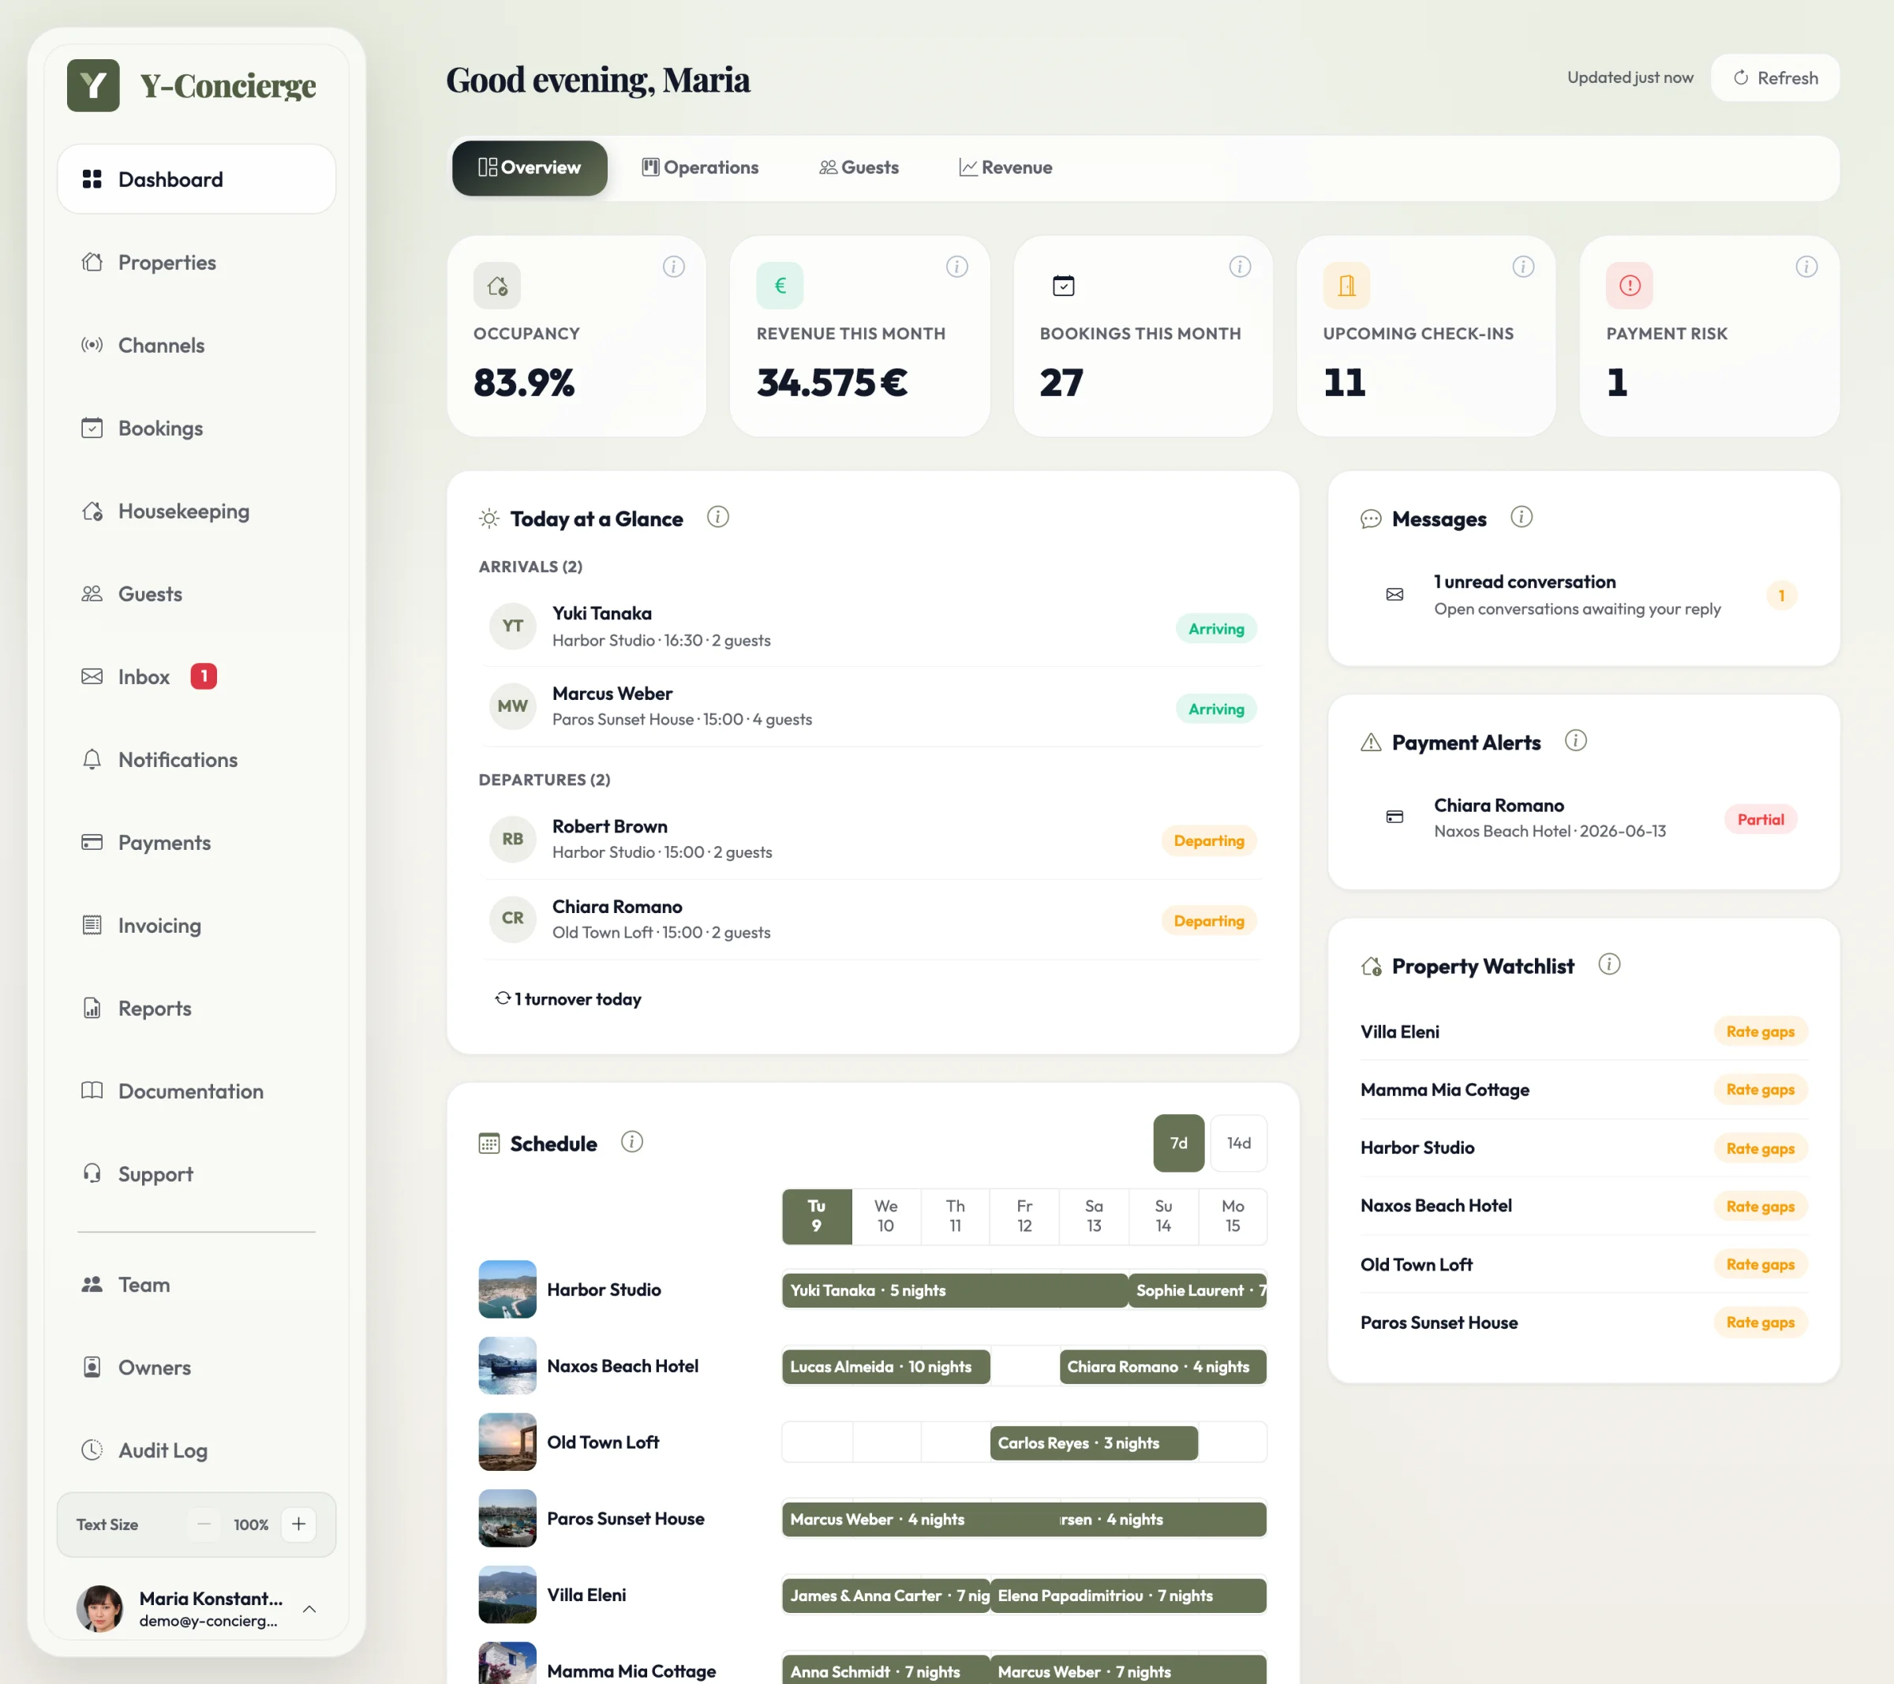This screenshot has width=1894, height=1684.
Task: Click the Payment Risk warning icon
Action: click(1630, 286)
